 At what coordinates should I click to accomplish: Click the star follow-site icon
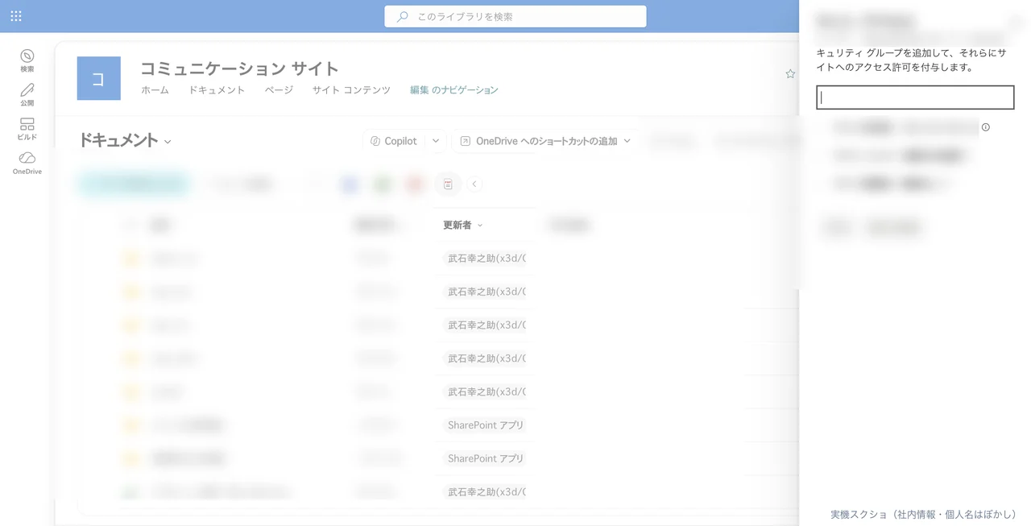click(x=790, y=74)
